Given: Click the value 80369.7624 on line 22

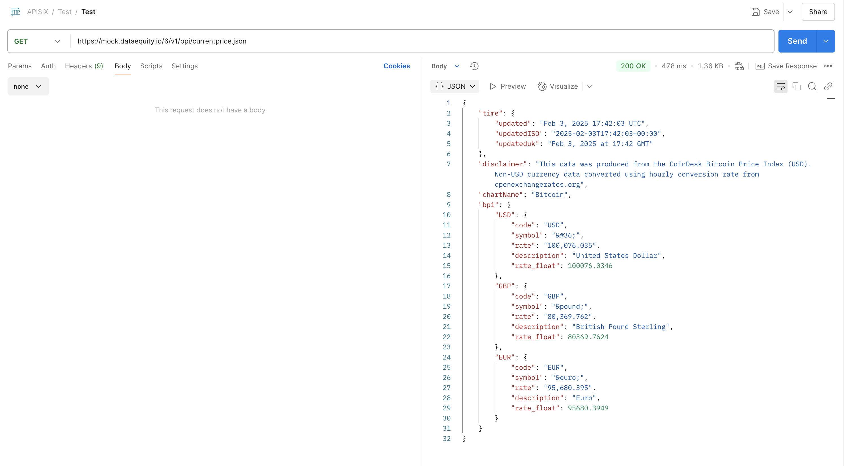Looking at the screenshot, I should point(588,337).
